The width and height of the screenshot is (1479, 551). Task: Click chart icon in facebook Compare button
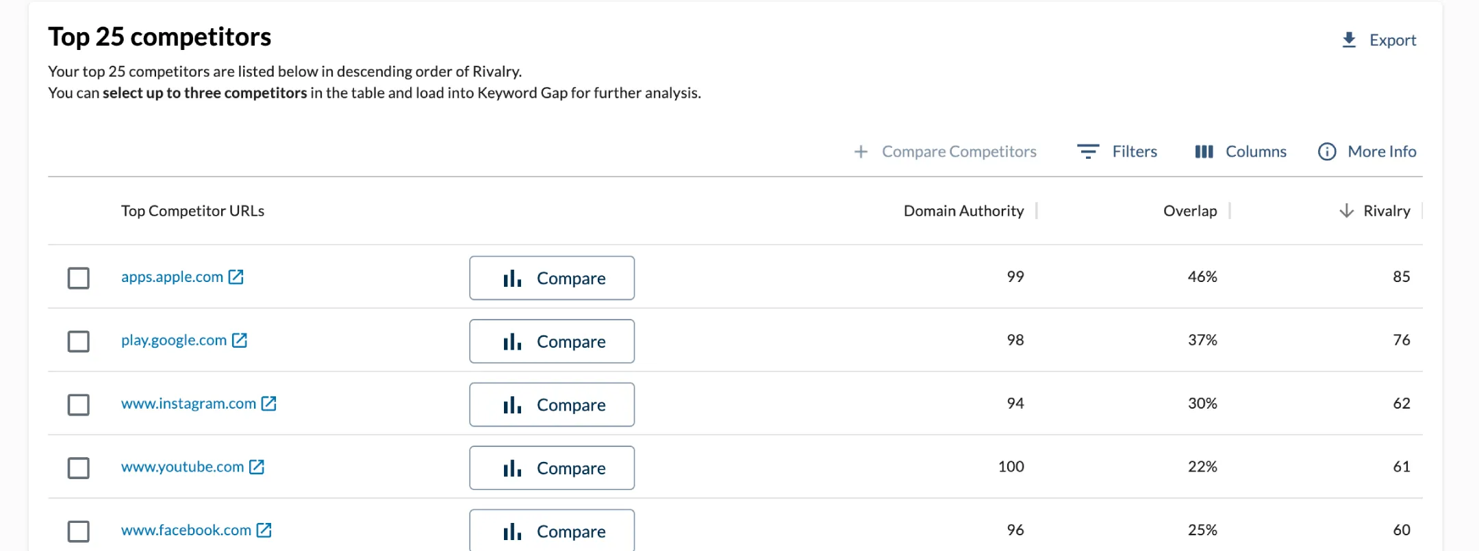pos(512,531)
